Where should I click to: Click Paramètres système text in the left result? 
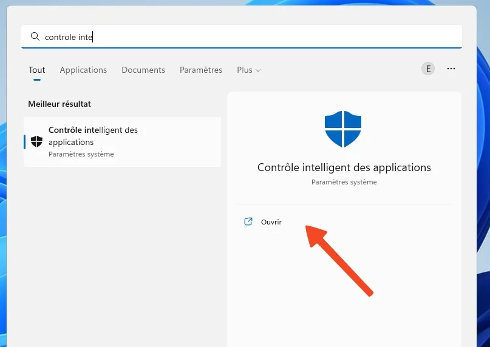tap(81, 154)
